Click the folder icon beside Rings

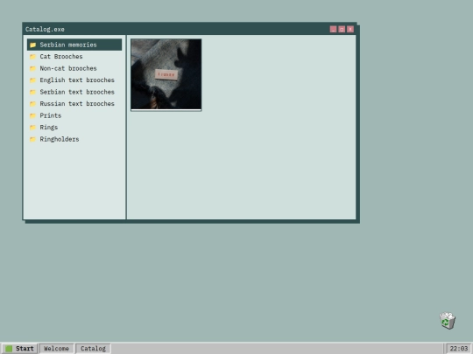(x=32, y=128)
